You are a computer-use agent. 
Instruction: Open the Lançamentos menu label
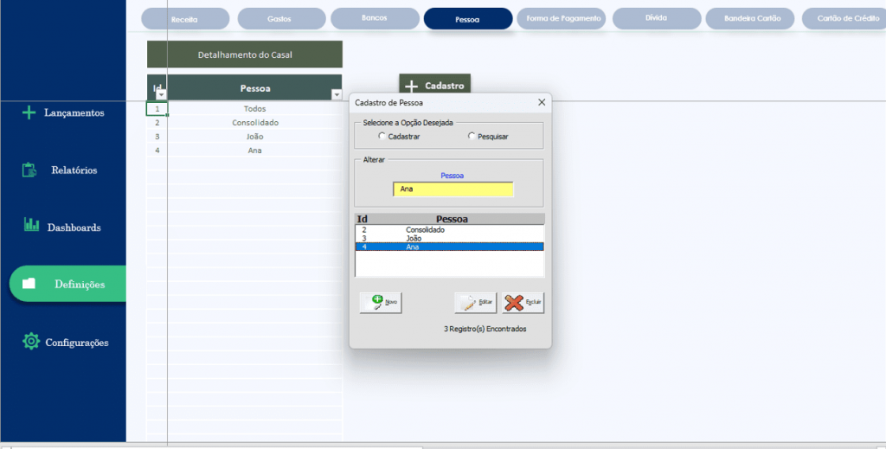tap(74, 113)
